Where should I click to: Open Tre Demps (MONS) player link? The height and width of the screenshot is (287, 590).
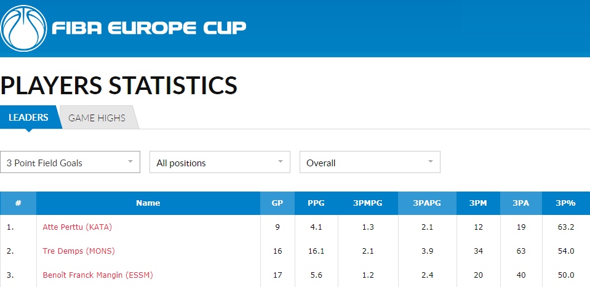[x=79, y=251]
